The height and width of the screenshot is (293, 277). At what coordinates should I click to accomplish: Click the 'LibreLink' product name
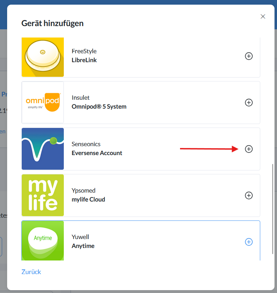[84, 60]
